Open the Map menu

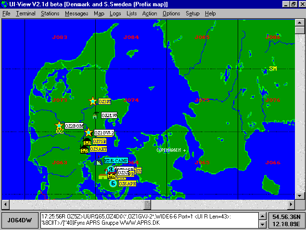pos(99,13)
